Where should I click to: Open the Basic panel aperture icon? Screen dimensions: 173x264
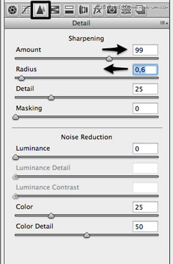(x=12, y=10)
